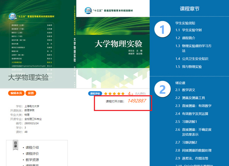The height and width of the screenshot is (166, 229).
Task: Click the chapter 1 circle number icon
Action: [163, 30]
